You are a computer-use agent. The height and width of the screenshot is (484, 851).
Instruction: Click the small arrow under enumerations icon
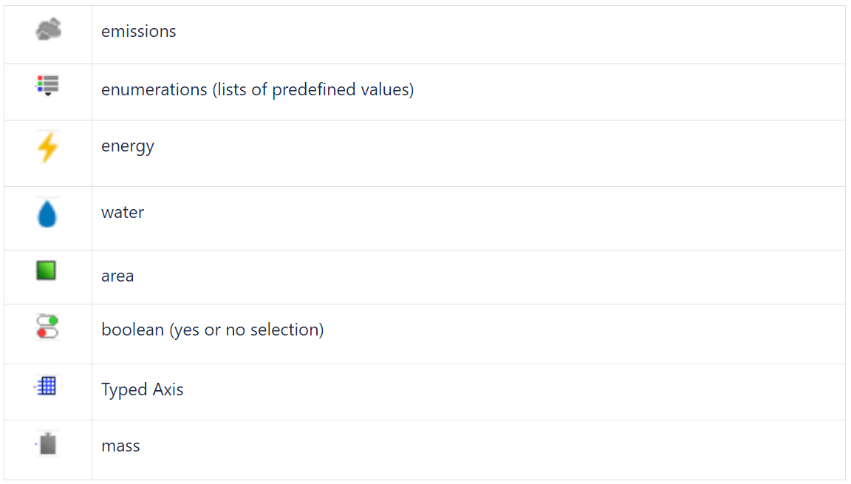48,94
